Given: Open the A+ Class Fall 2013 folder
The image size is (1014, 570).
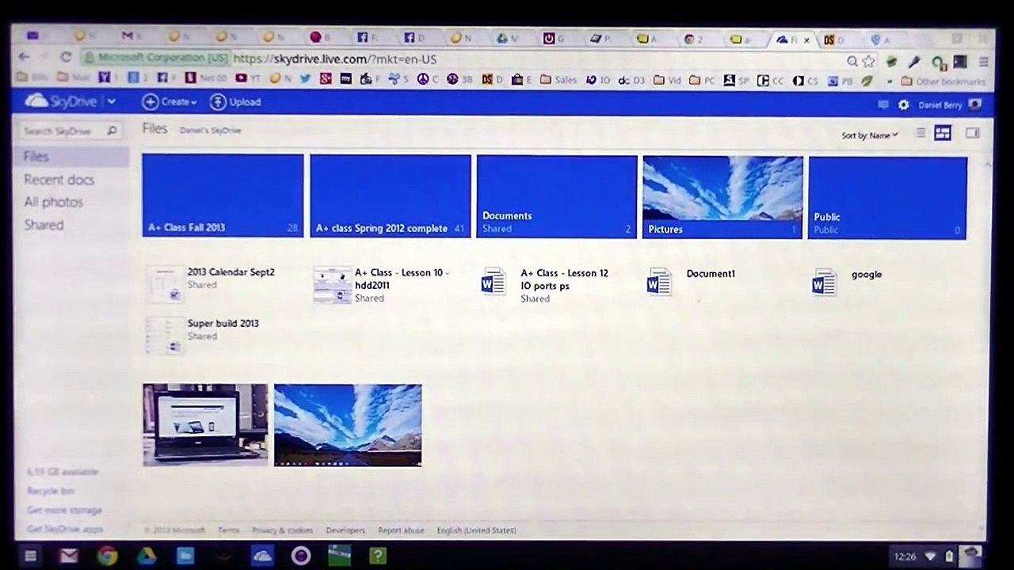Looking at the screenshot, I should click(223, 196).
